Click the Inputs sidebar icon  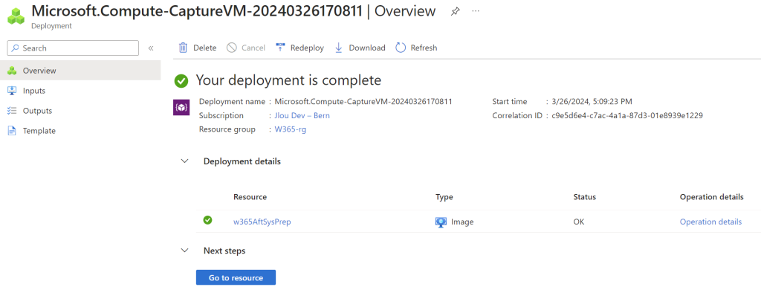click(x=12, y=91)
